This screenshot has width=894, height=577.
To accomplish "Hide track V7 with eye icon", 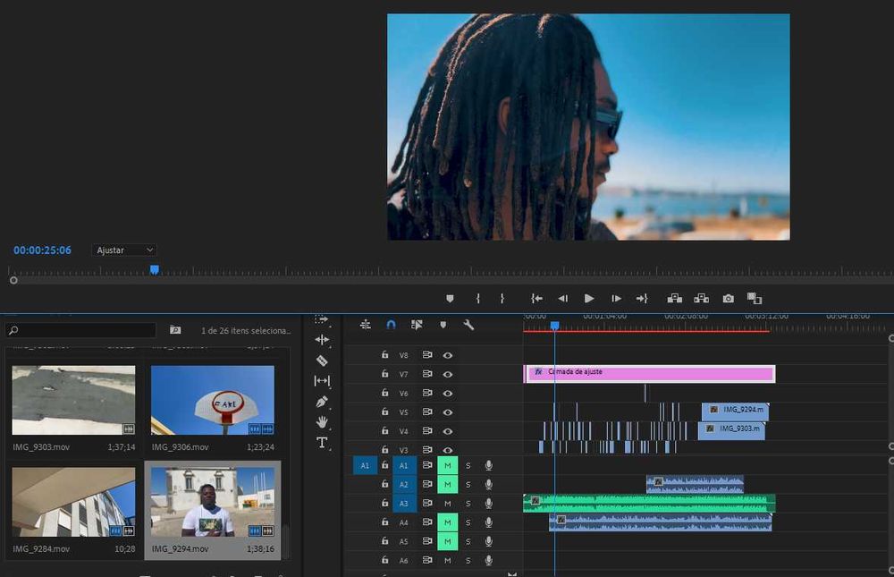I will tap(448, 374).
